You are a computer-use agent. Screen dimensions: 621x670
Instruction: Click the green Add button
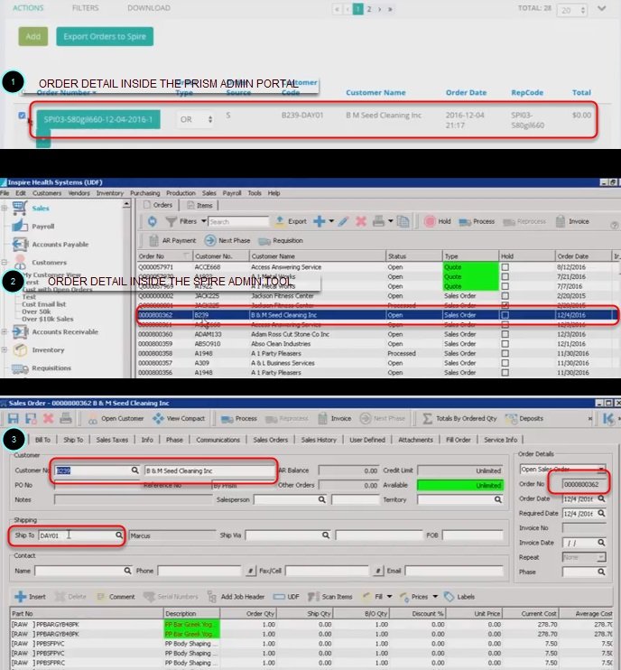click(x=32, y=36)
